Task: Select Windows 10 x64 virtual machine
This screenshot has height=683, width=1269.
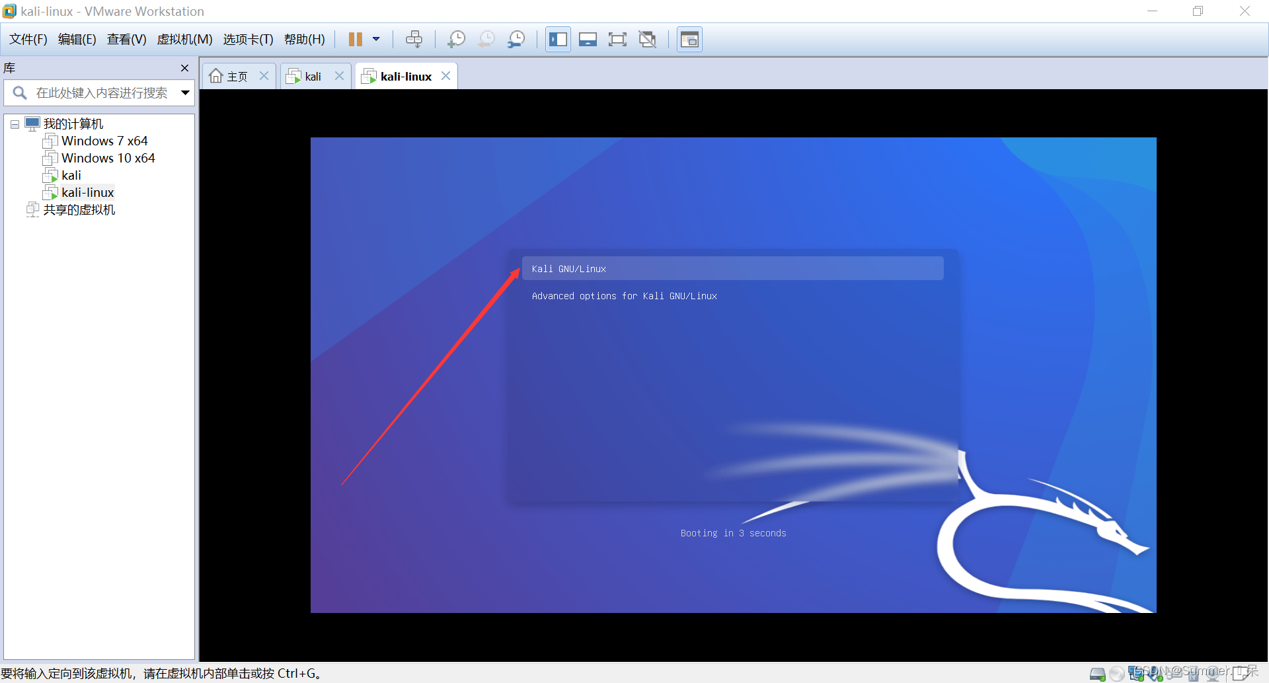Action: click(x=108, y=159)
